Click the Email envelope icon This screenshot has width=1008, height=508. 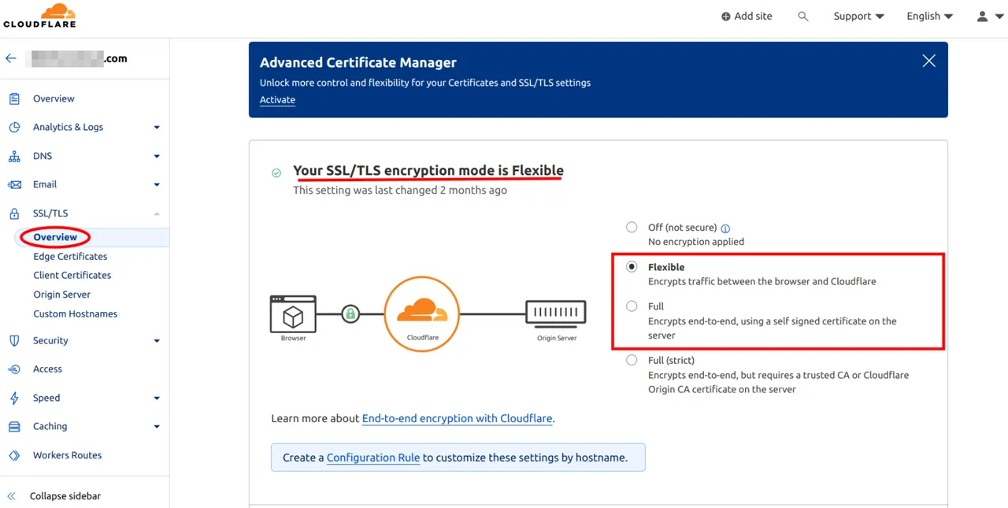coord(14,184)
